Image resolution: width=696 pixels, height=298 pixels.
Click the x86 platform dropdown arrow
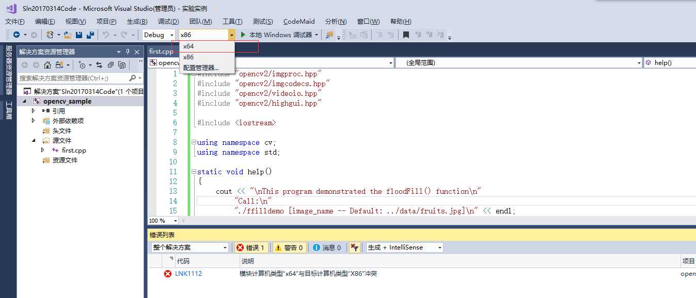[x=231, y=35]
